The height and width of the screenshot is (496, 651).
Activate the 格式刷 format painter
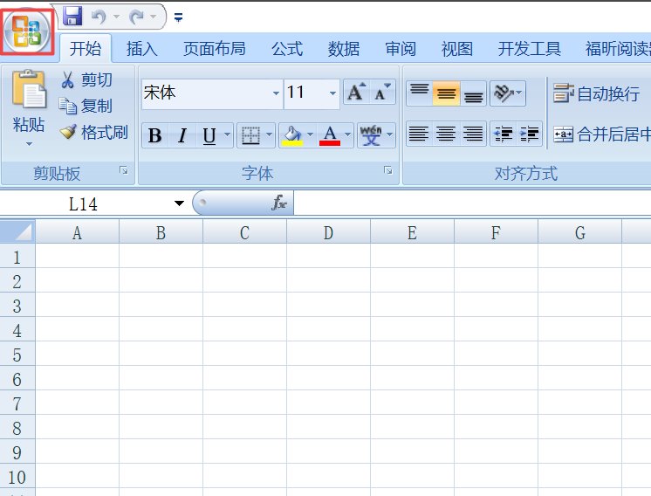(x=93, y=133)
